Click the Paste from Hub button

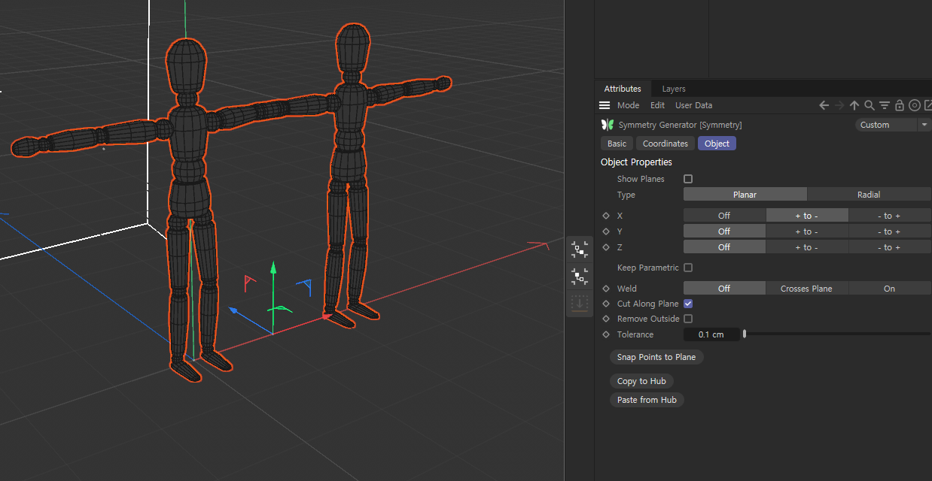(647, 400)
